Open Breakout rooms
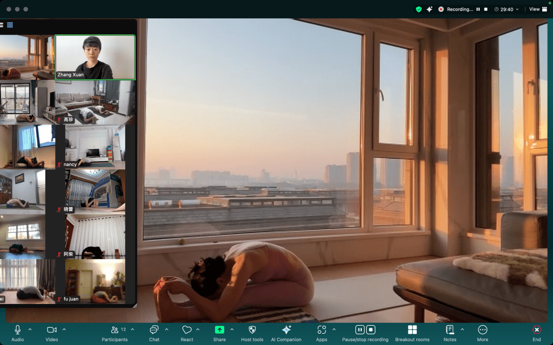Viewport: 553px width, 345px height. point(412,330)
